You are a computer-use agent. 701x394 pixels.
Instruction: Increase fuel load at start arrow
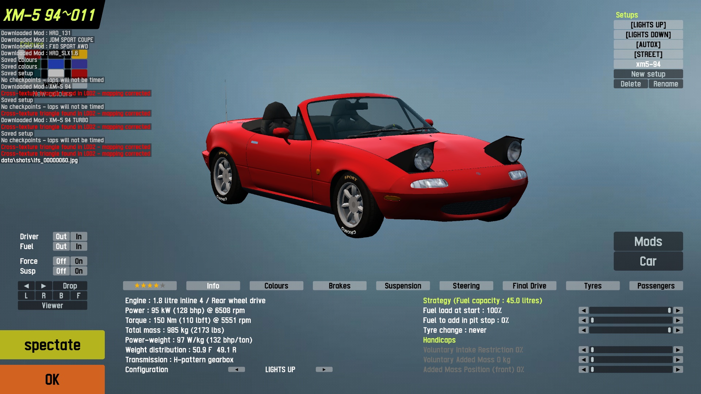(x=678, y=310)
